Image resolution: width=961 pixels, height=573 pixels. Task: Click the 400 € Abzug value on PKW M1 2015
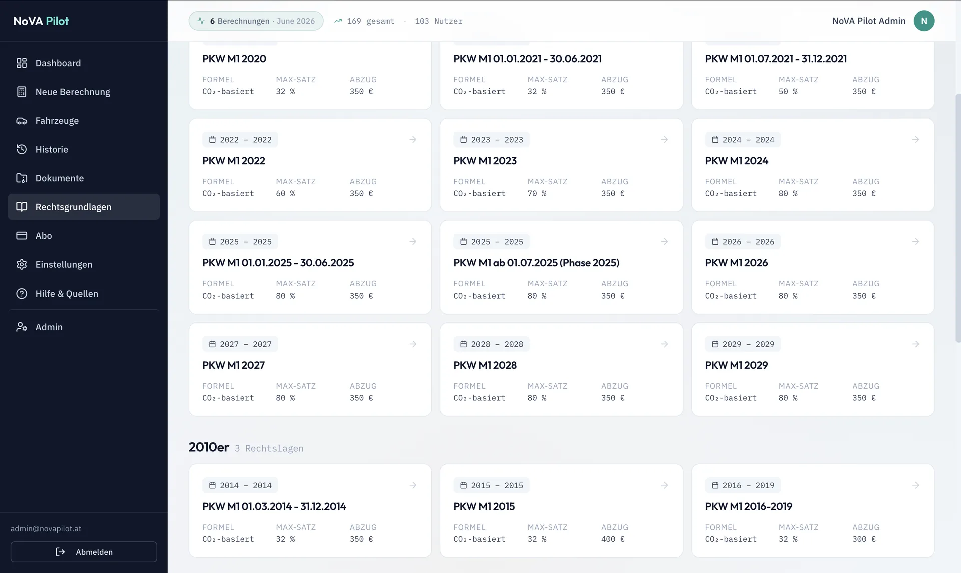click(613, 539)
